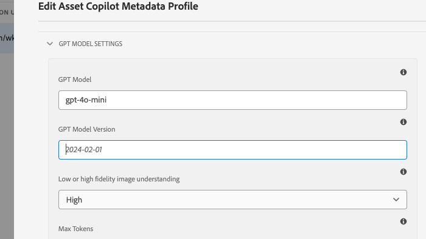
Task: Click the Max Tokens label
Action: point(76,229)
